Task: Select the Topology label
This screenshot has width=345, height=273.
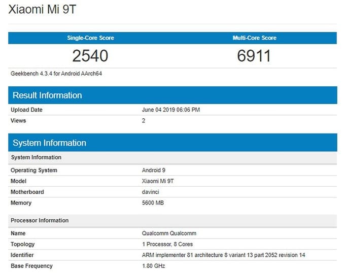Action: [23, 244]
